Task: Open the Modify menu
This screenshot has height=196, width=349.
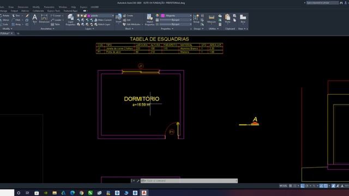Action: (36, 7)
